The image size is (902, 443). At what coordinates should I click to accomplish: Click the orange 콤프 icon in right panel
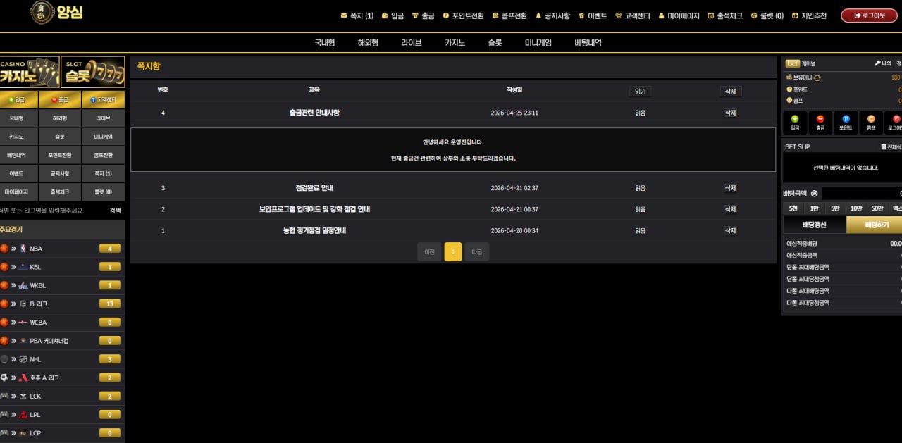coord(871,123)
